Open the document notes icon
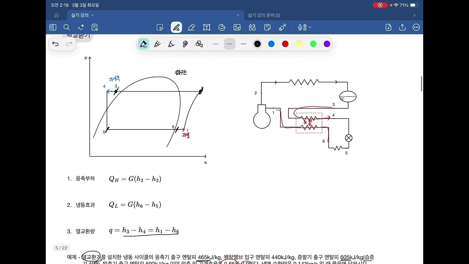Image resolution: width=469 pixels, height=264 pixels. 95,27
